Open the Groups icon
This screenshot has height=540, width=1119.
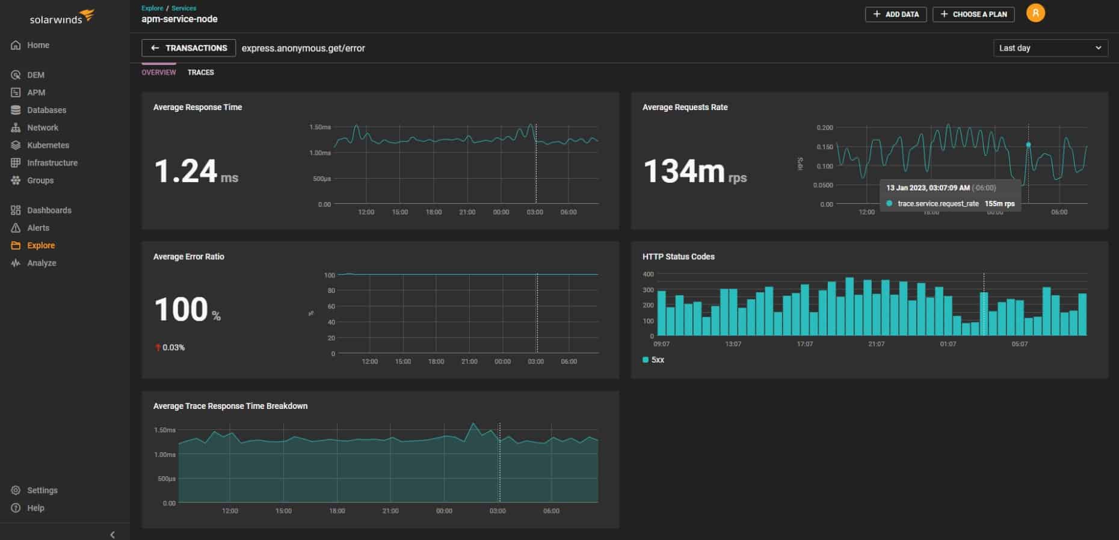16,180
